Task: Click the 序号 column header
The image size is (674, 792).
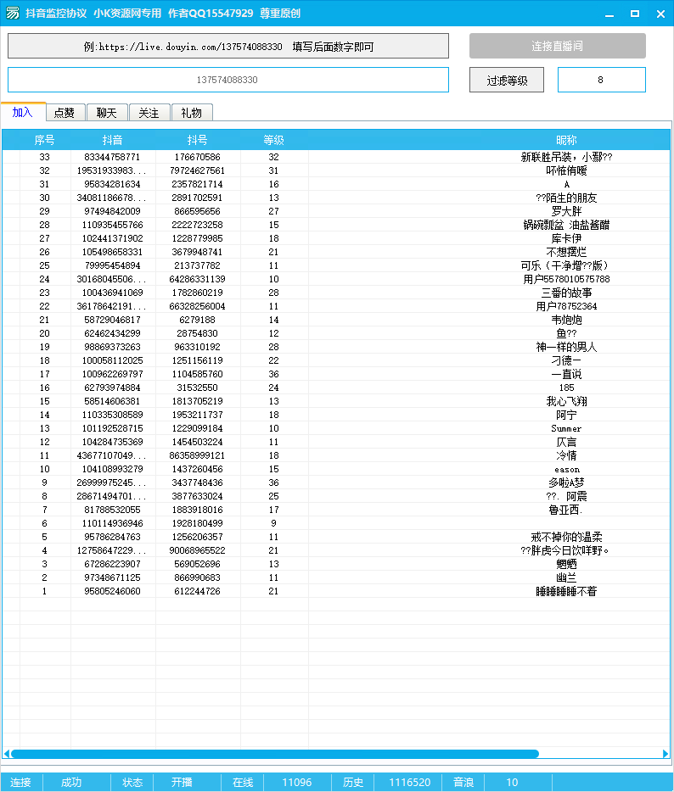Action: pos(44,140)
